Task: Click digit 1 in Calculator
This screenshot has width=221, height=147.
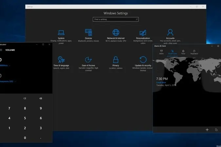Action: 9,128
